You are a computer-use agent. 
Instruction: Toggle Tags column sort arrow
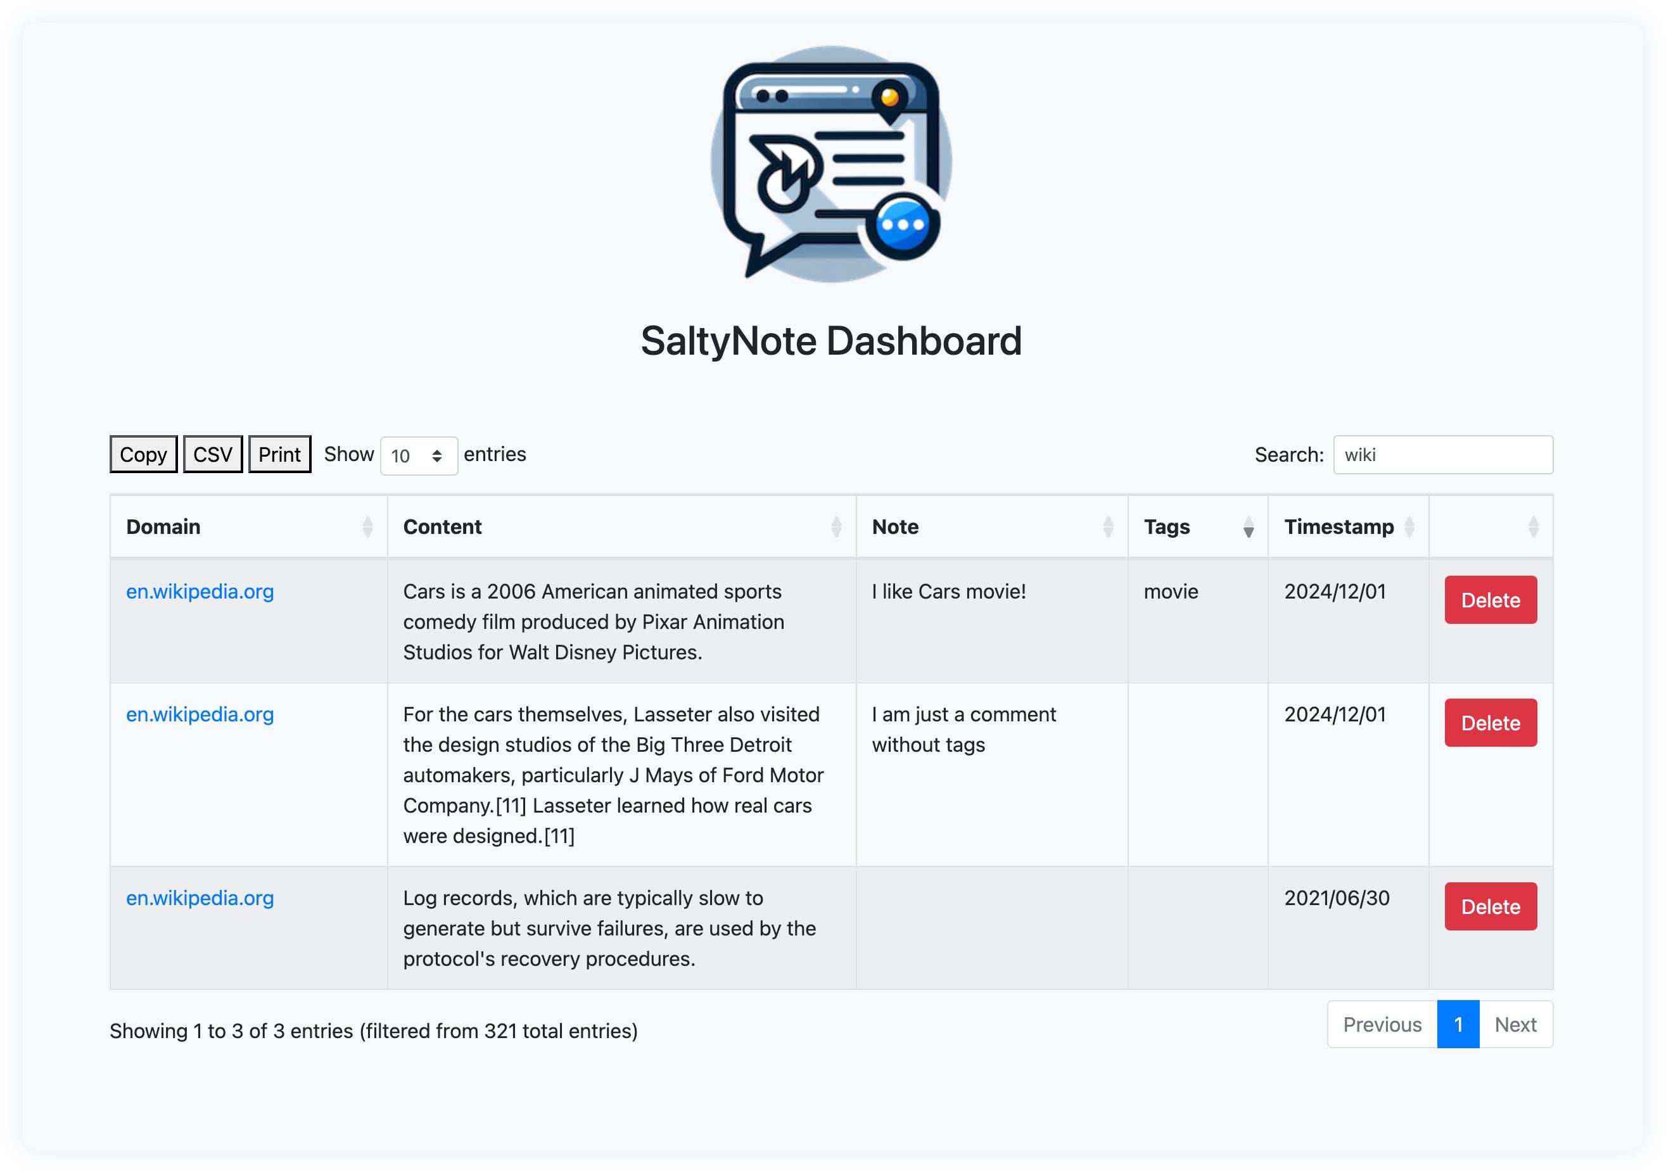tap(1248, 527)
